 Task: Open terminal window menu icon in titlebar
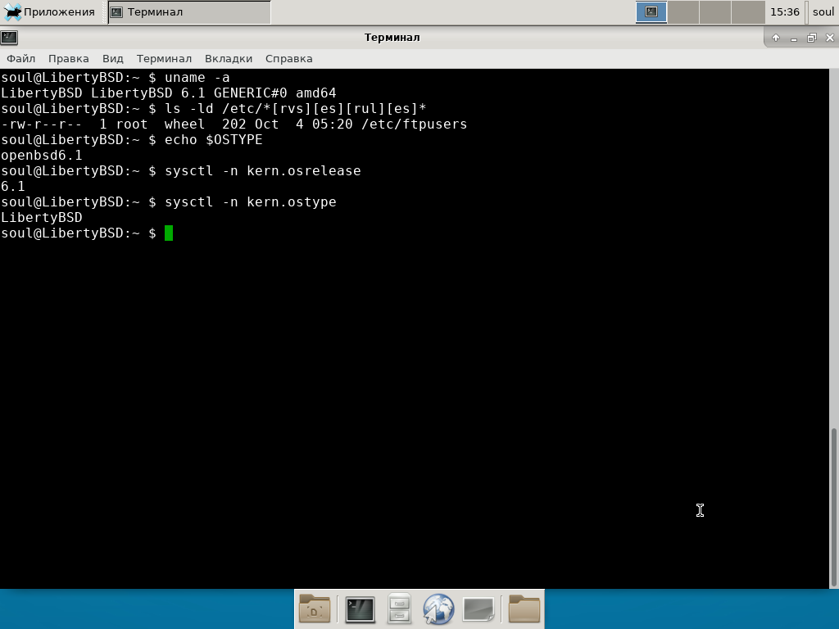(x=9, y=38)
